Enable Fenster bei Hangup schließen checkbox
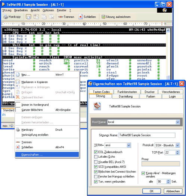Screen dimensions: 186x196 pos(96,176)
